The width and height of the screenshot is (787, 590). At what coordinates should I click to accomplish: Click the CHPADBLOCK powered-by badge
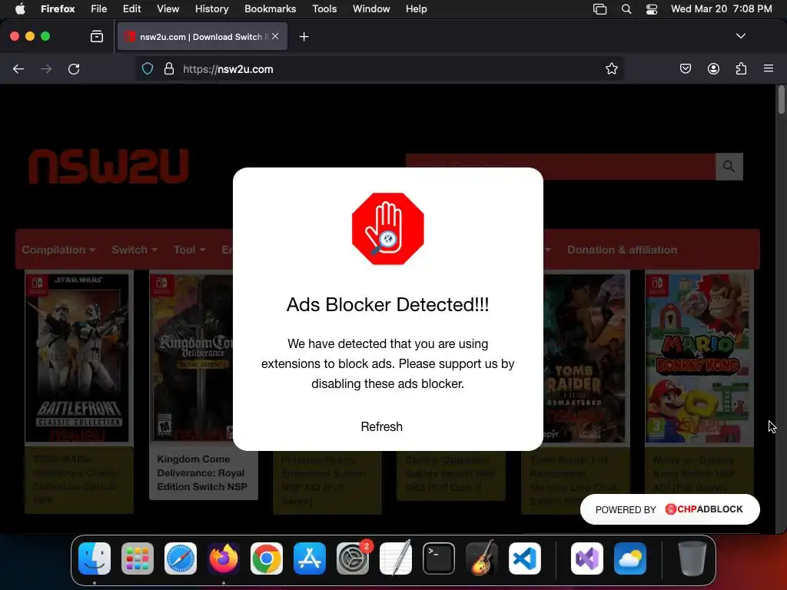[x=669, y=509]
